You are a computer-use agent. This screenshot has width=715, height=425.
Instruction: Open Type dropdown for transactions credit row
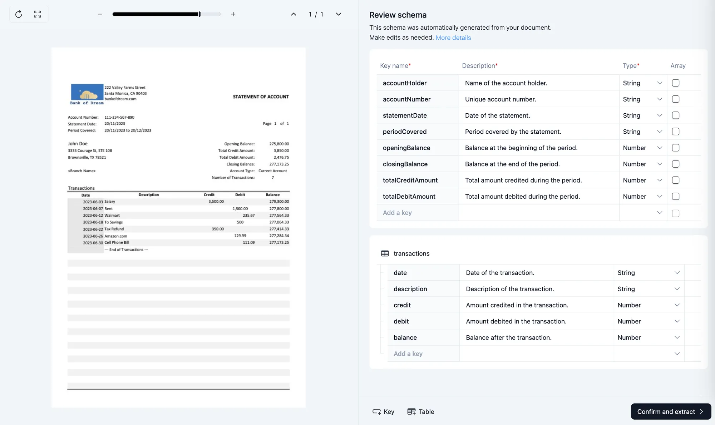point(648,305)
